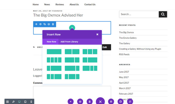Choose the two equal columns layout
Image resolution: width=175 pixels, height=104 pixels.
(x=72, y=52)
